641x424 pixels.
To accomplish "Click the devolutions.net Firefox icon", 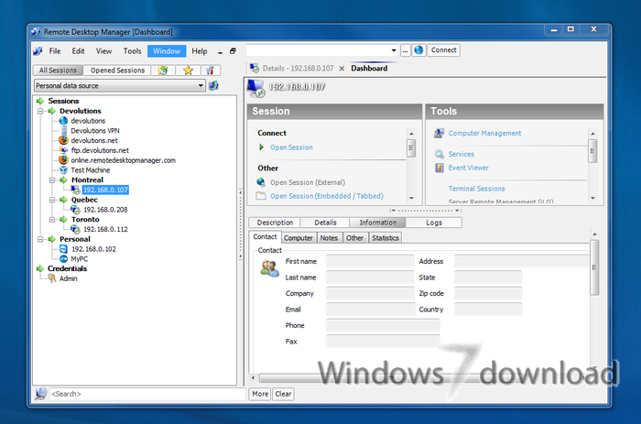I will coord(63,140).
